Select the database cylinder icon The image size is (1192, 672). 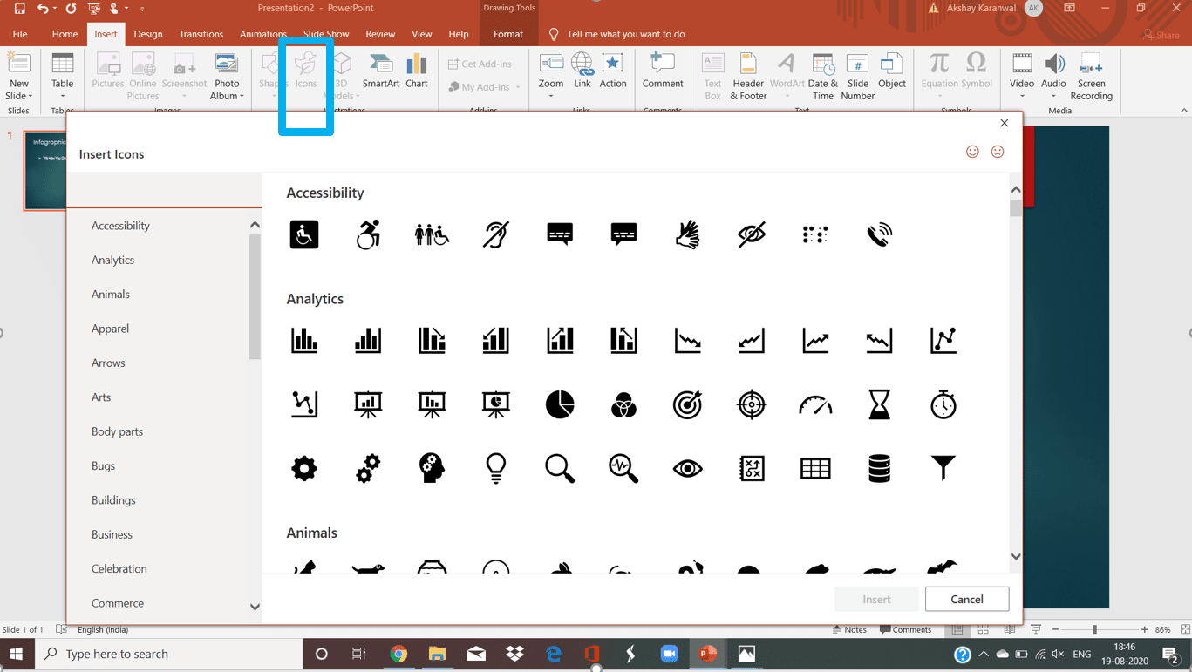pyautogui.click(x=879, y=468)
